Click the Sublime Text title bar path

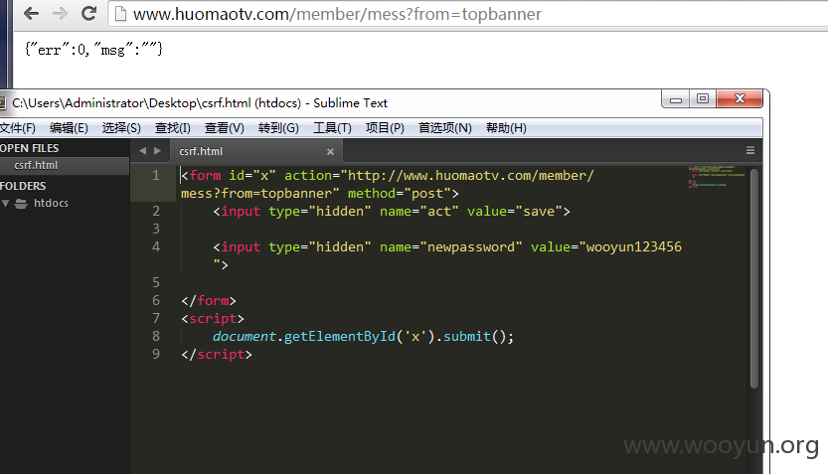pos(200,103)
